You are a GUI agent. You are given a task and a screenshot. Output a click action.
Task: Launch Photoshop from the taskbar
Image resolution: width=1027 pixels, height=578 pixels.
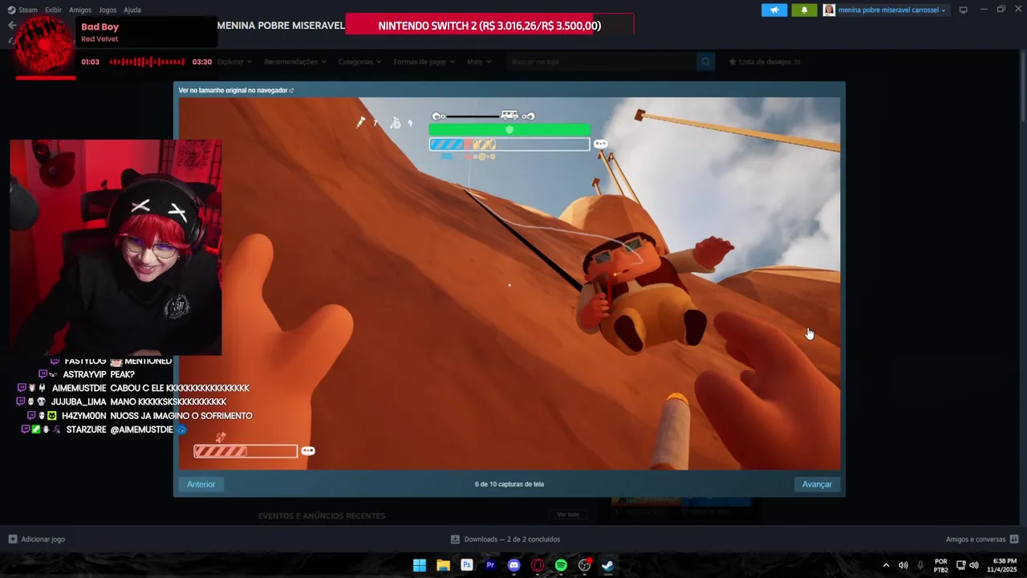466,565
